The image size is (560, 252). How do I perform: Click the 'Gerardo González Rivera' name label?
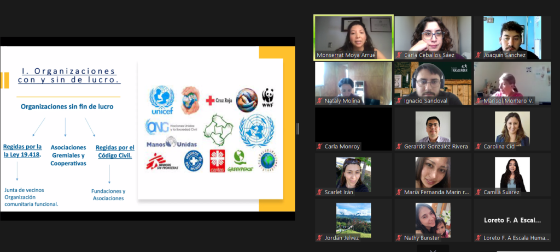click(436, 147)
